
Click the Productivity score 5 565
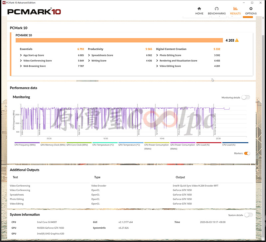pos(149,49)
